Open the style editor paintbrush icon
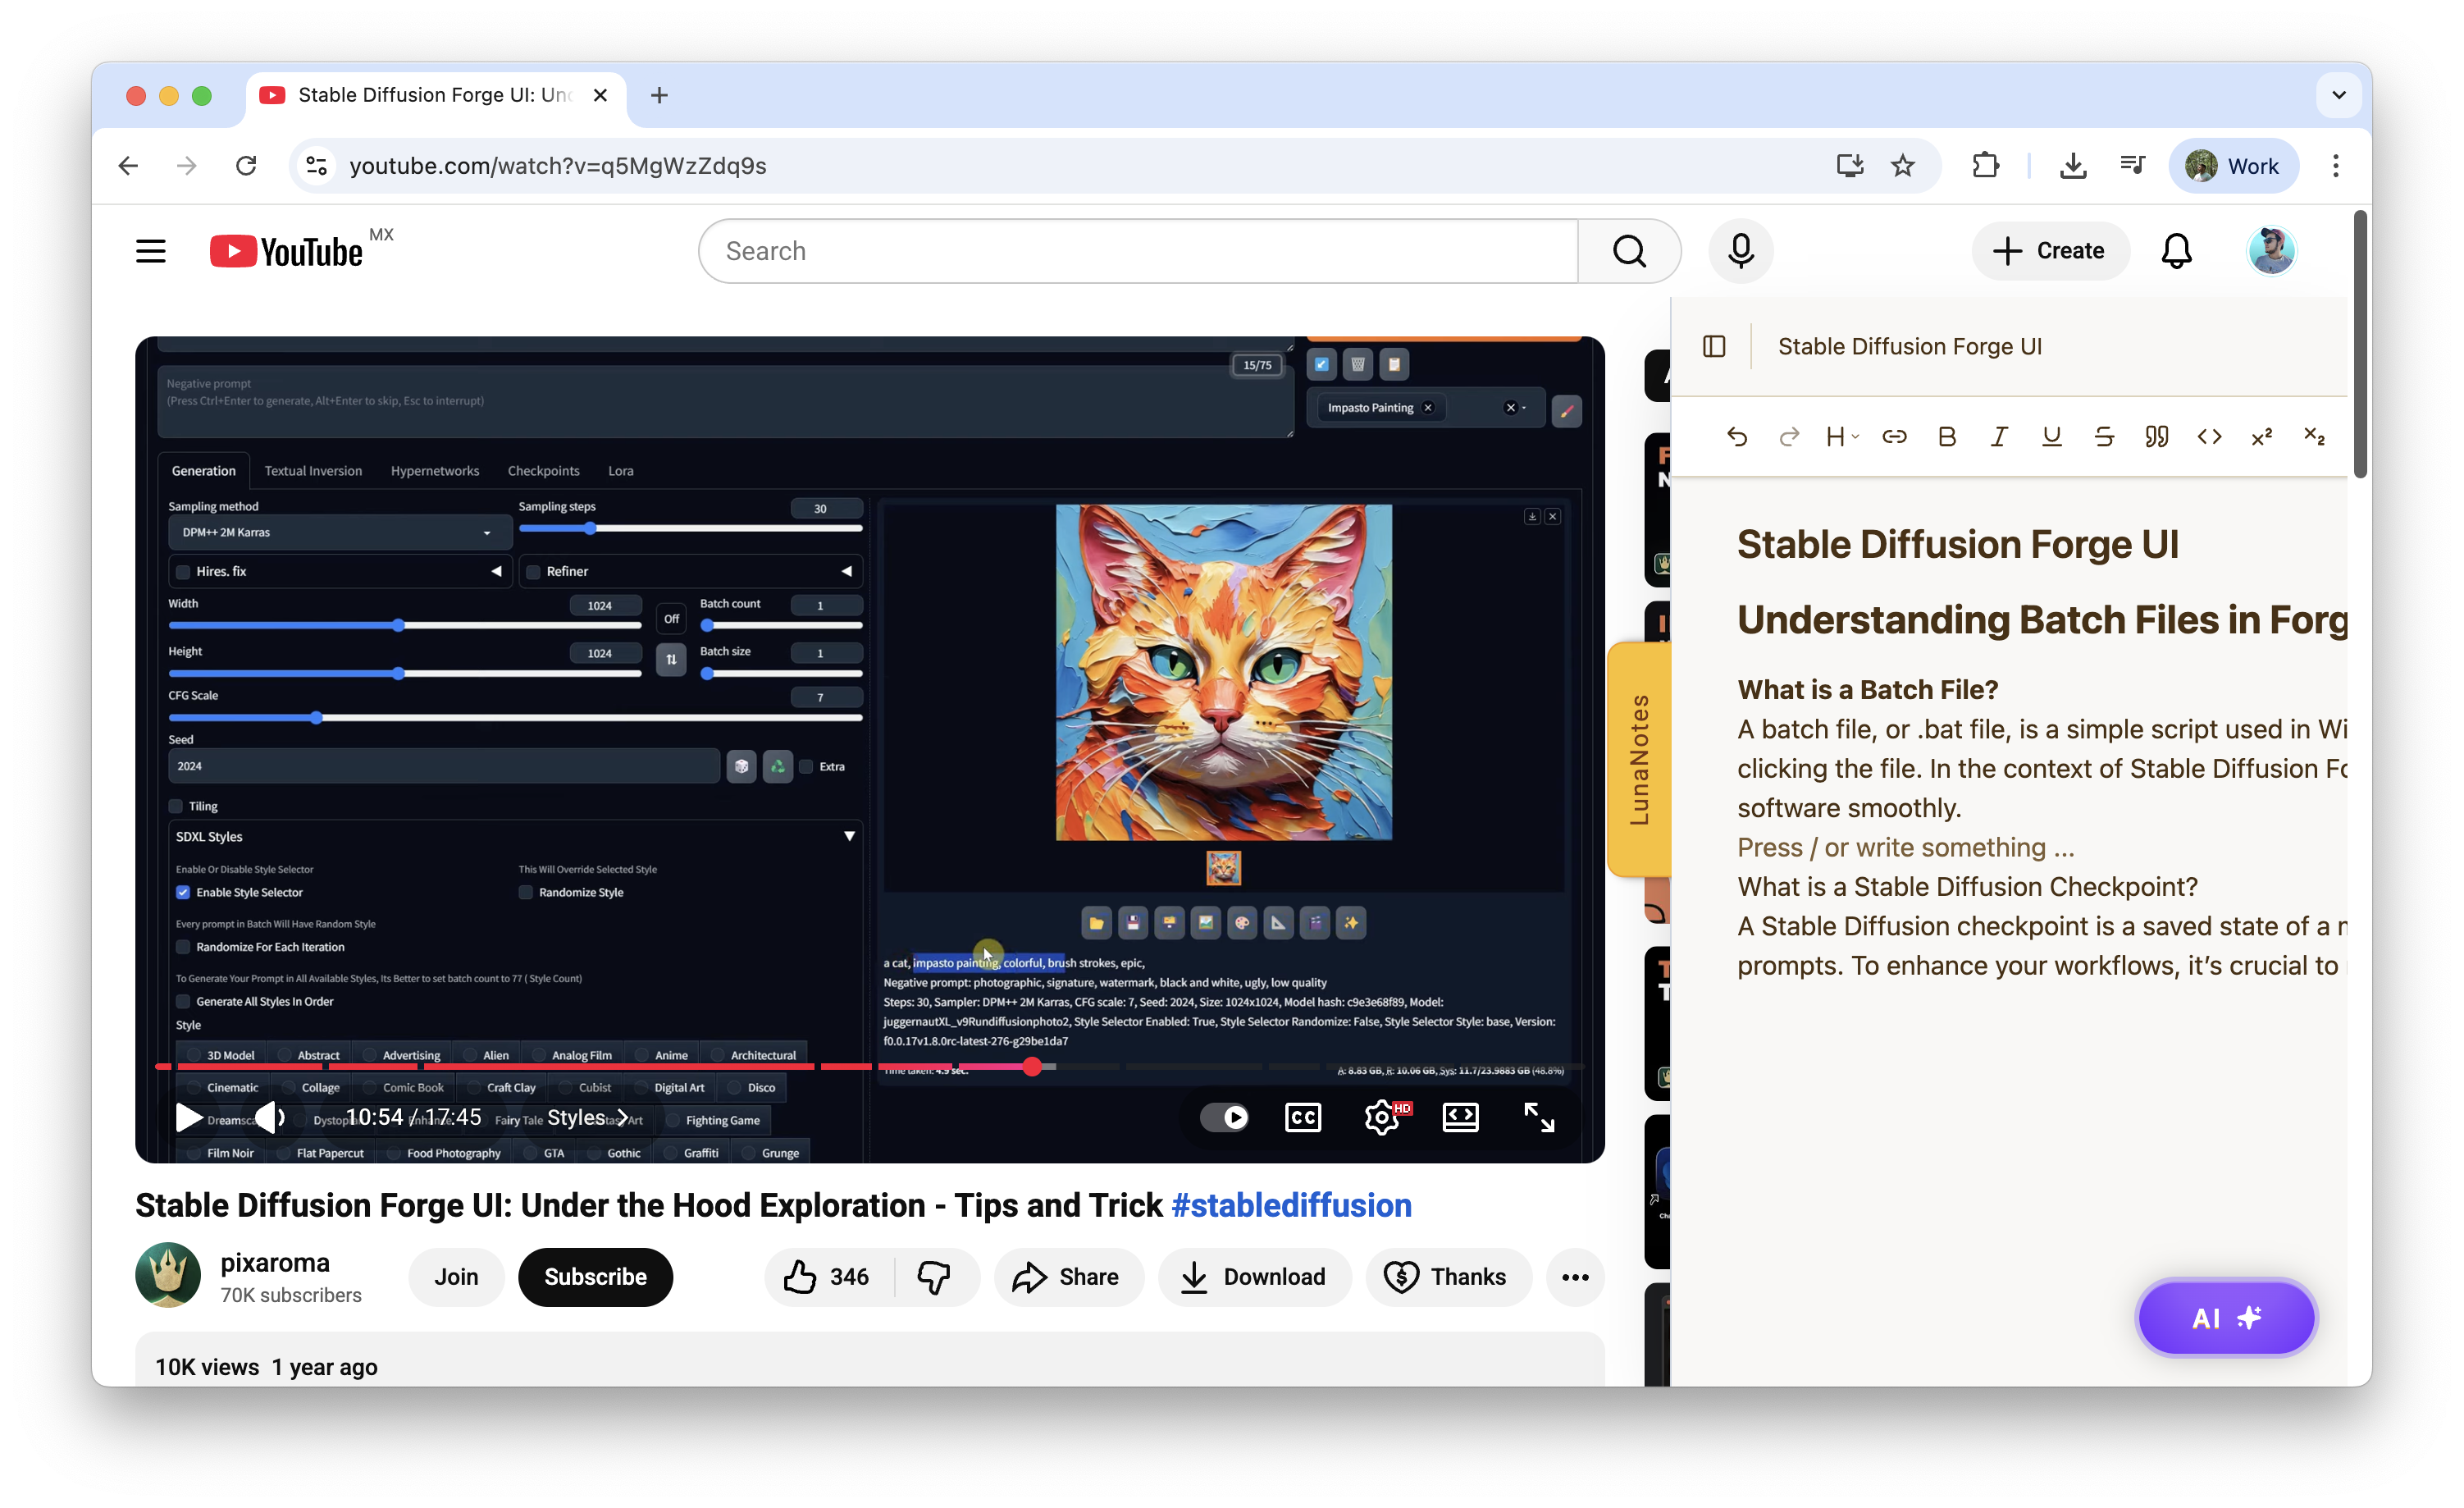 point(1567,411)
